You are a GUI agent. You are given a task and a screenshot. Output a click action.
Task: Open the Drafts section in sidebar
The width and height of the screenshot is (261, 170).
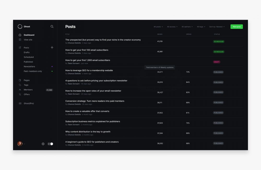[x=27, y=52]
